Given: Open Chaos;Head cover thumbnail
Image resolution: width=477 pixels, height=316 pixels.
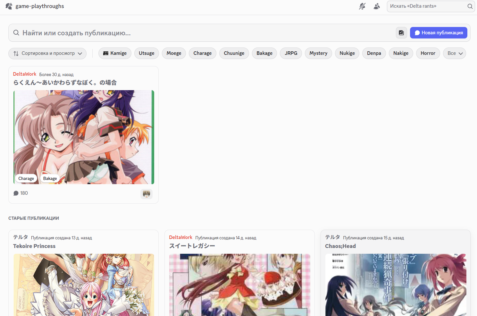Looking at the screenshot, I should coord(396,285).
